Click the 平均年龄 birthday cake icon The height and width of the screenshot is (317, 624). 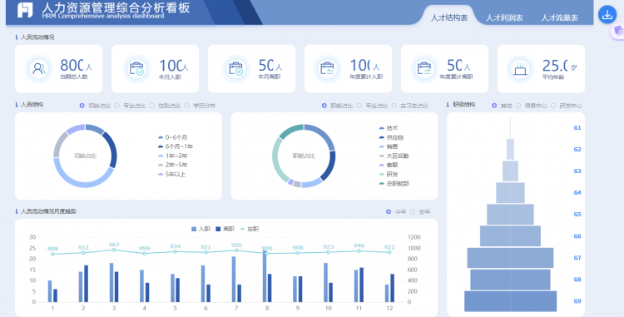[520, 69]
